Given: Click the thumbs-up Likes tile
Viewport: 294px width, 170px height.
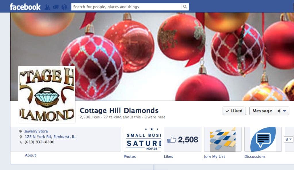Looking at the screenshot, I should [182, 139].
